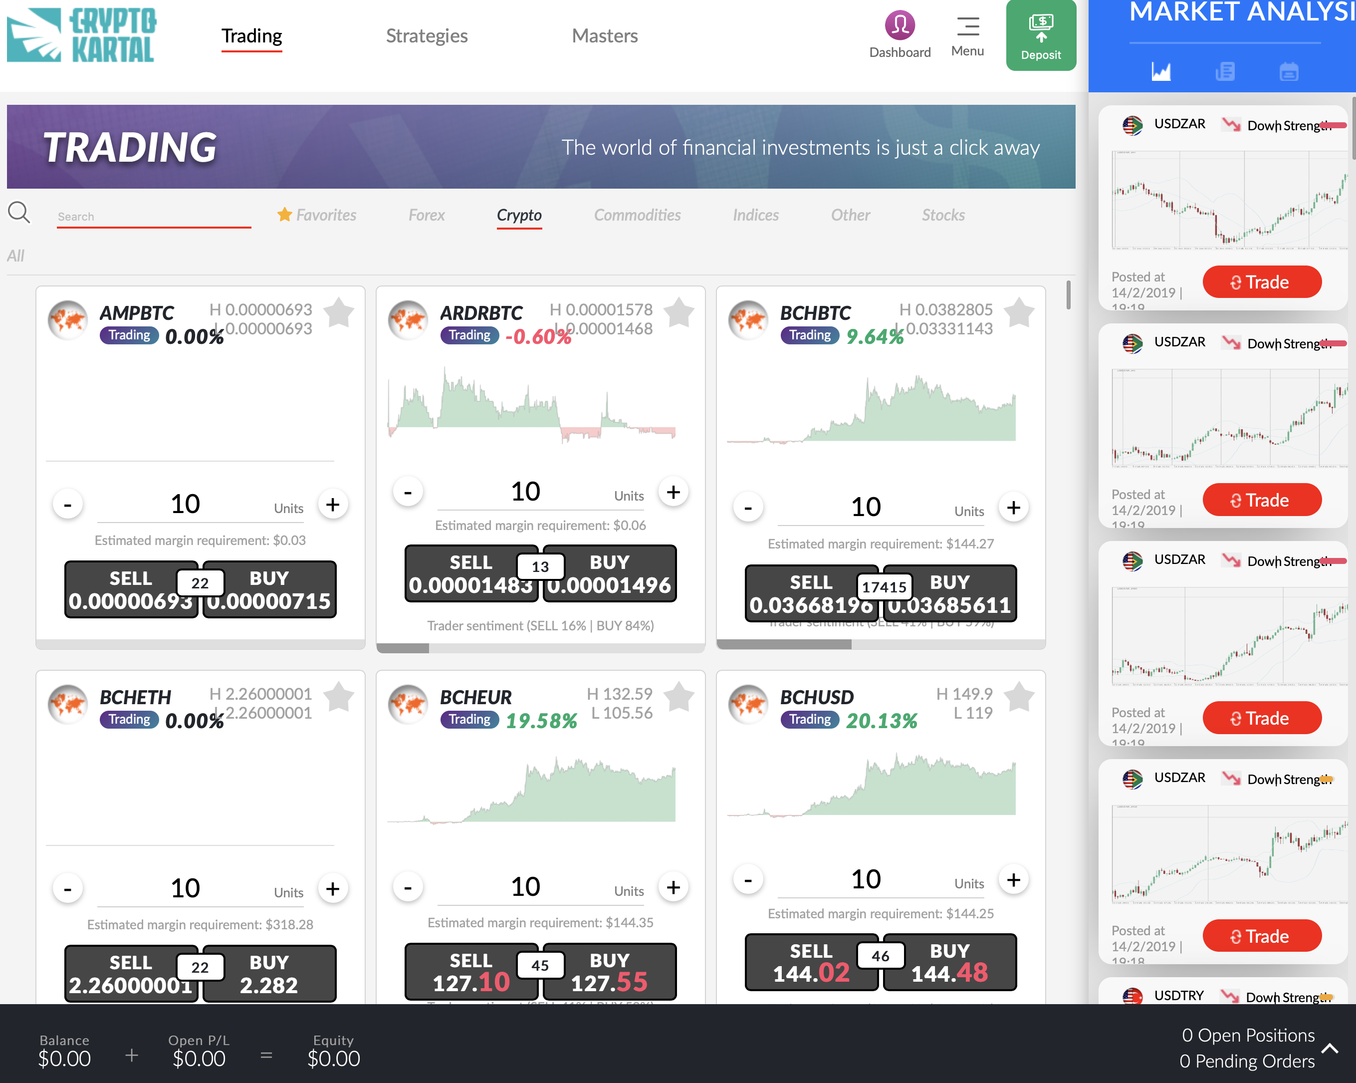Image resolution: width=1356 pixels, height=1083 pixels.
Task: Select the Indices category tab
Action: pos(755,215)
